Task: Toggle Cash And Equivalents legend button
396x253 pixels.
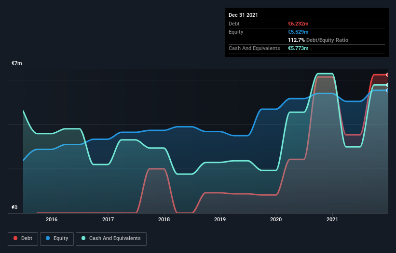Action: (x=111, y=239)
